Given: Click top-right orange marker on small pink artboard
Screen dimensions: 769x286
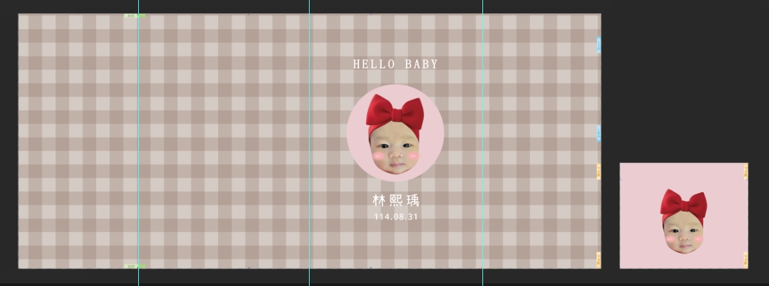Looking at the screenshot, I should click(746, 170).
